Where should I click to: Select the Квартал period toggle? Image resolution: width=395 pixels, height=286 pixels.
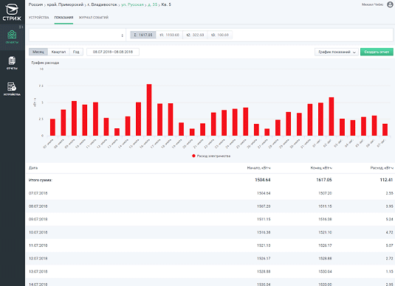pyautogui.click(x=58, y=52)
